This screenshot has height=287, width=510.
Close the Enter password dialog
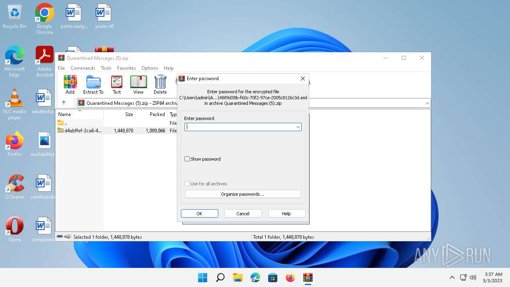point(302,79)
